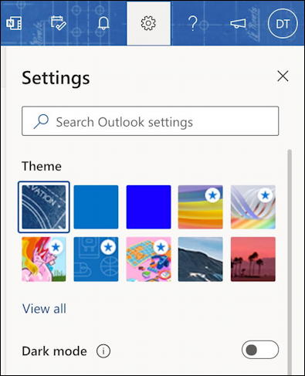Click the settings panel vertical scrollbar
Screen dimensions: 305x376
(290, 261)
